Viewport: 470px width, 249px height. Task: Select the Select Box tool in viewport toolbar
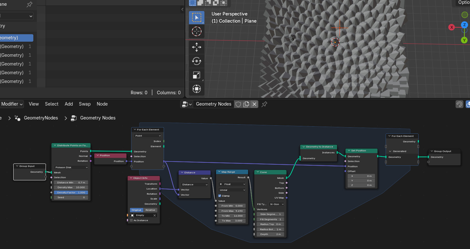pyautogui.click(x=197, y=18)
